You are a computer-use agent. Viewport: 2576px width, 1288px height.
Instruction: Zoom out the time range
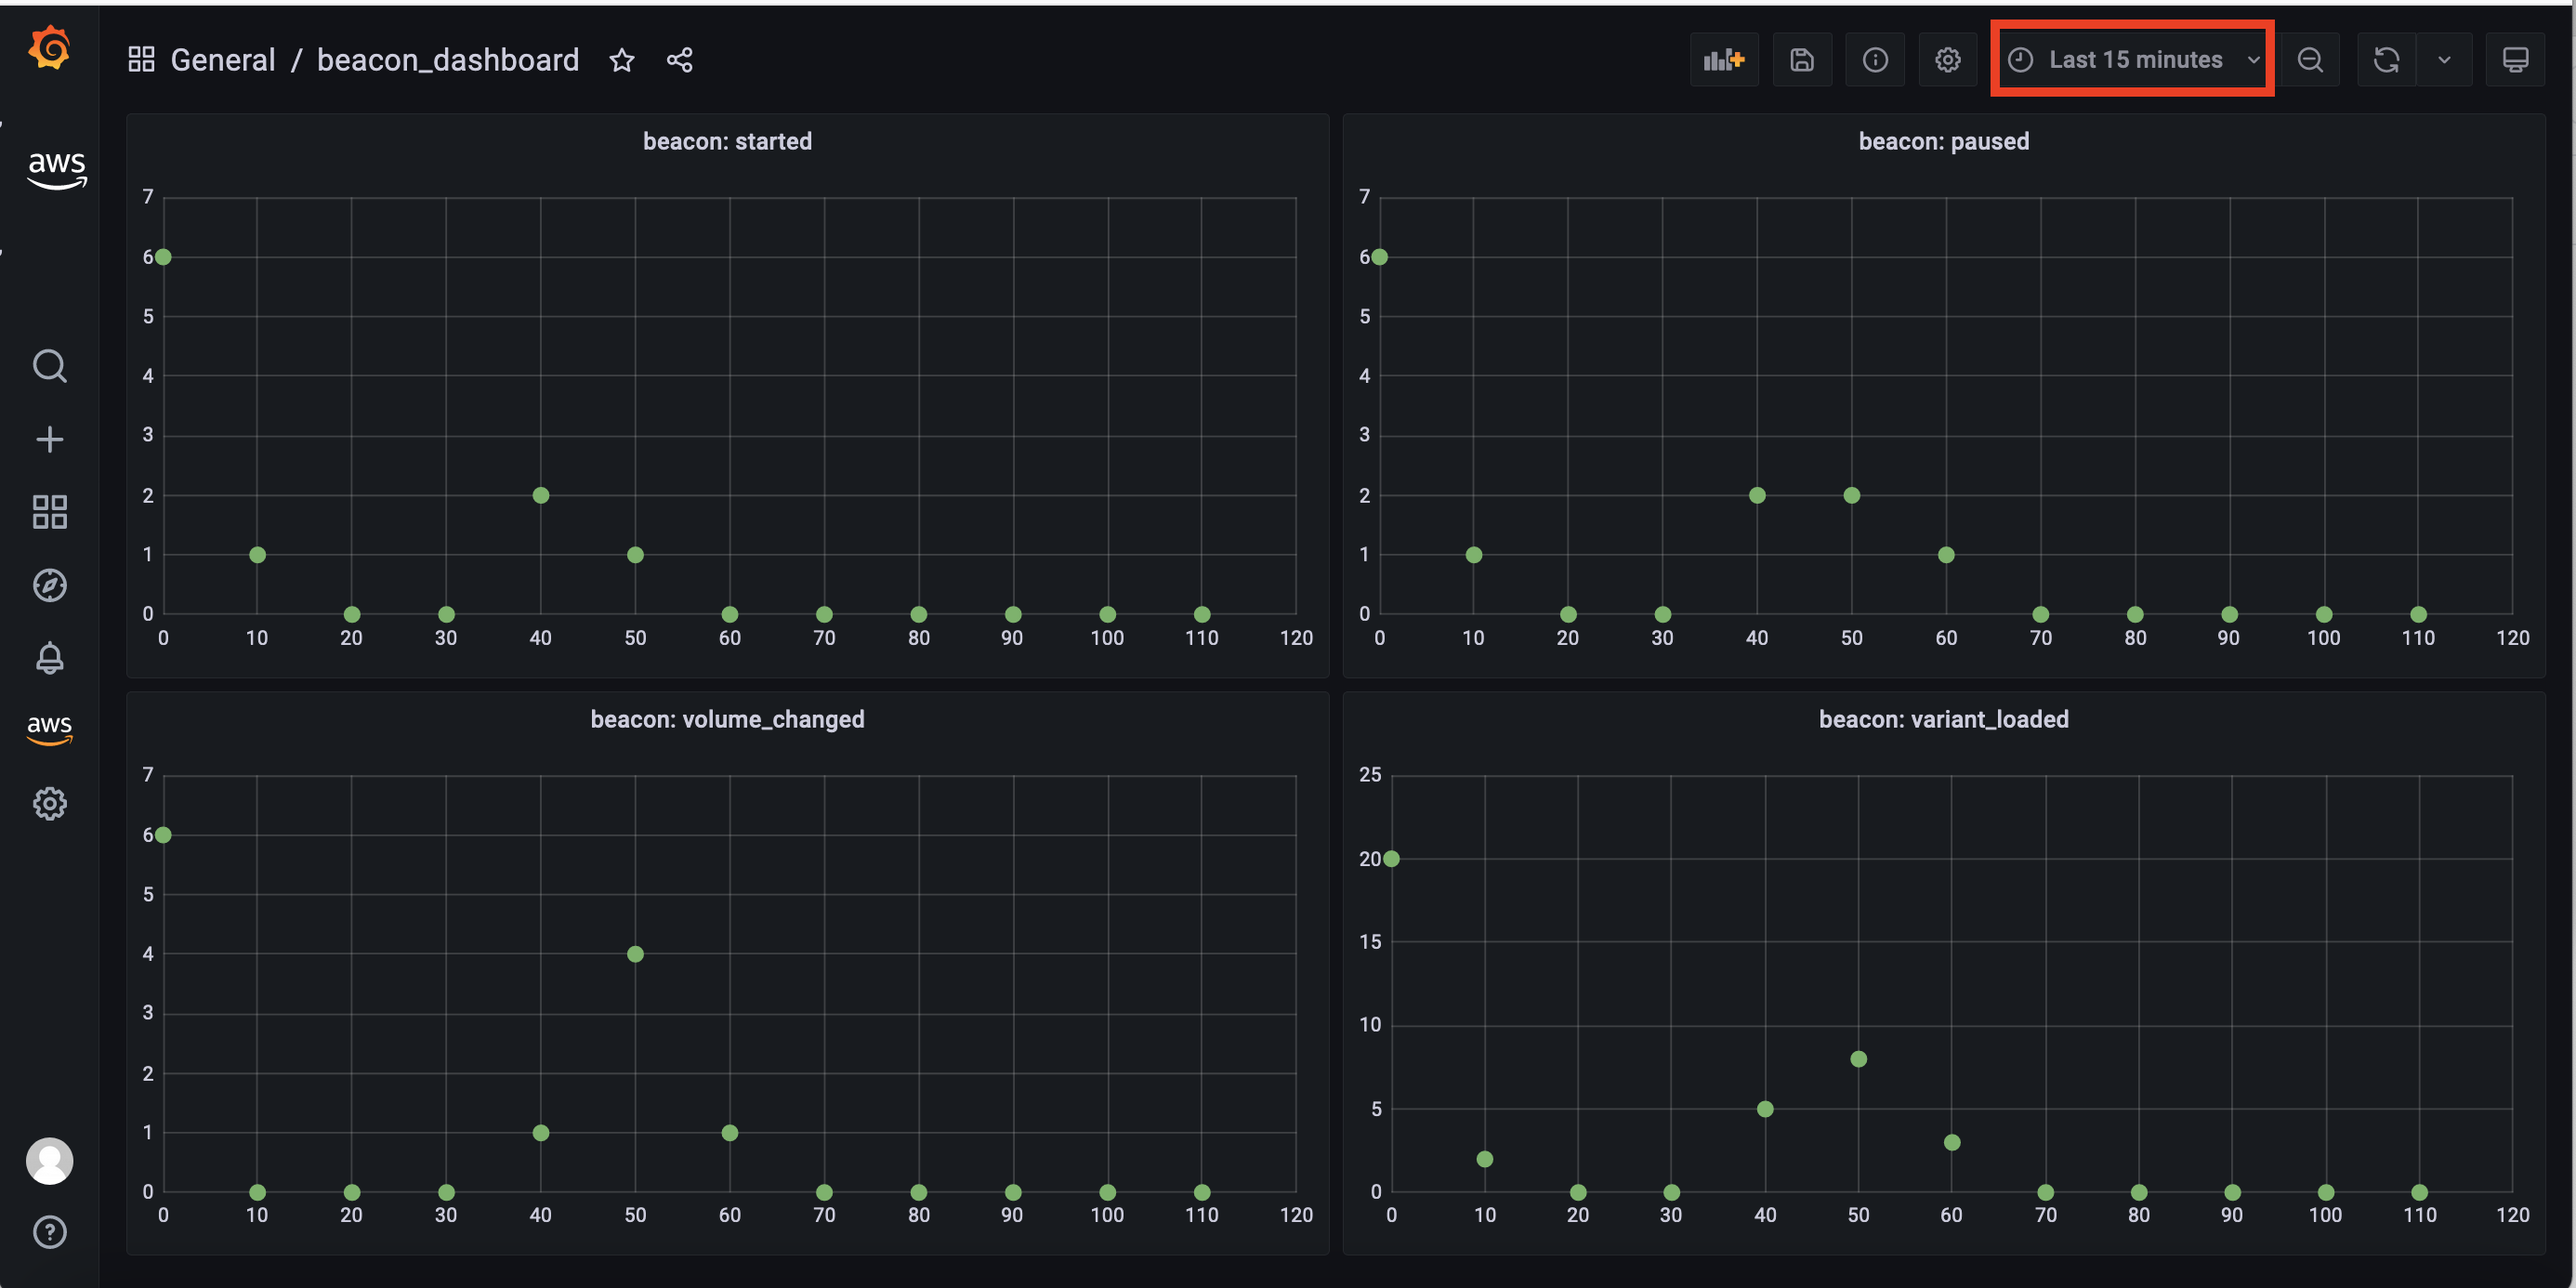[x=2310, y=60]
